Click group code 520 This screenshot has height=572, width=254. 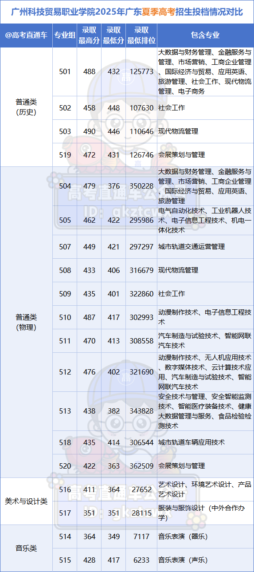click(x=65, y=466)
